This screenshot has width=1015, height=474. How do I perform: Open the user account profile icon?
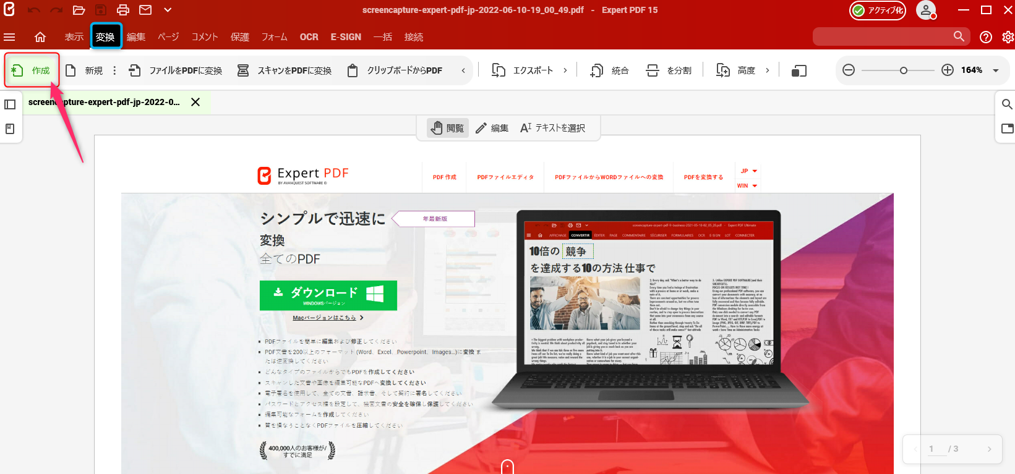point(926,11)
